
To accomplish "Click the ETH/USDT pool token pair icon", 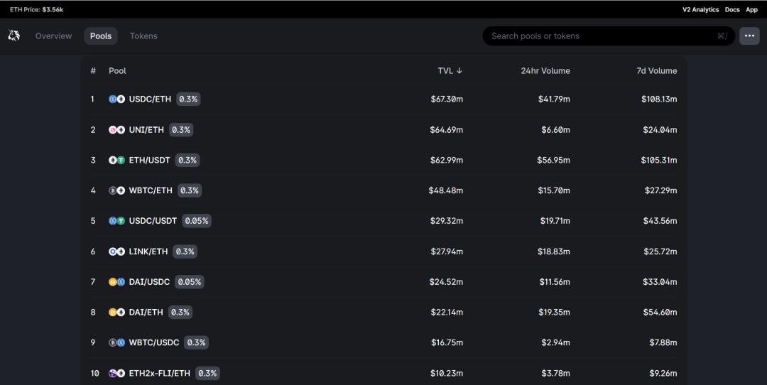I will click(x=116, y=161).
